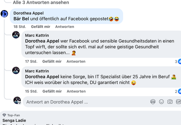Click the 18 Std. comment timestamp
The height and width of the screenshot is (125, 181).
click(20, 27)
